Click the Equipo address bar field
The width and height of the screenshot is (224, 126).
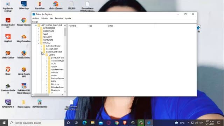(114, 22)
